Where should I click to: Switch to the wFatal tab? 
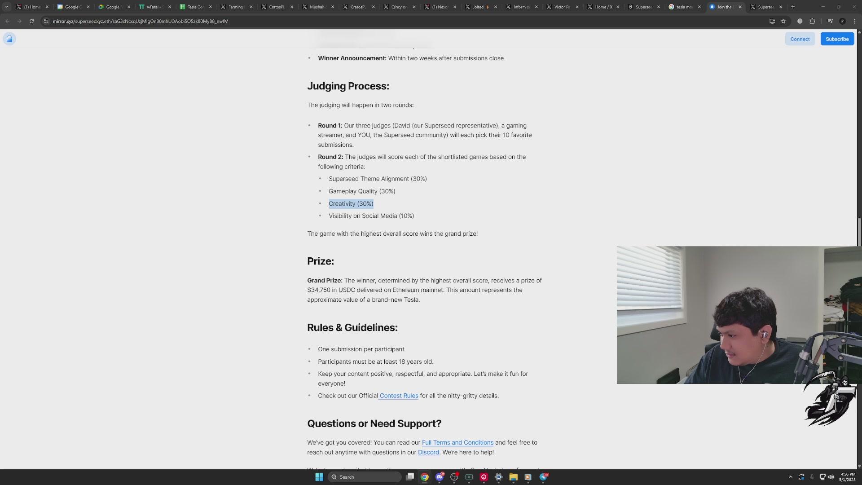point(153,7)
